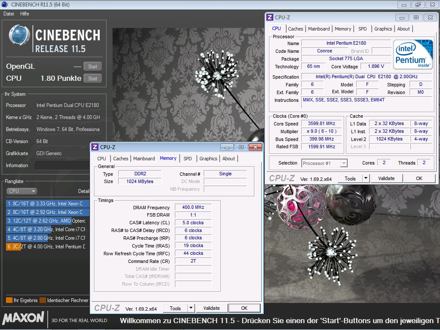Switch to SPD tab in front CPU-Z window
Screen dimensions: 440x330
tap(188, 159)
